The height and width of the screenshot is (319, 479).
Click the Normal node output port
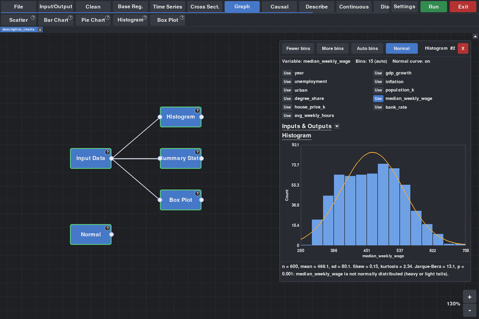coord(112,235)
